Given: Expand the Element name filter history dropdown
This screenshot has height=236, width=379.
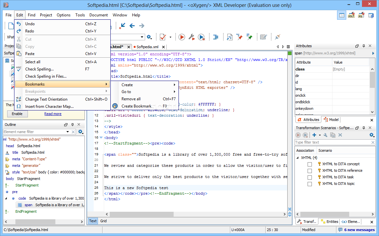Looking at the screenshot, I should coord(68,132).
